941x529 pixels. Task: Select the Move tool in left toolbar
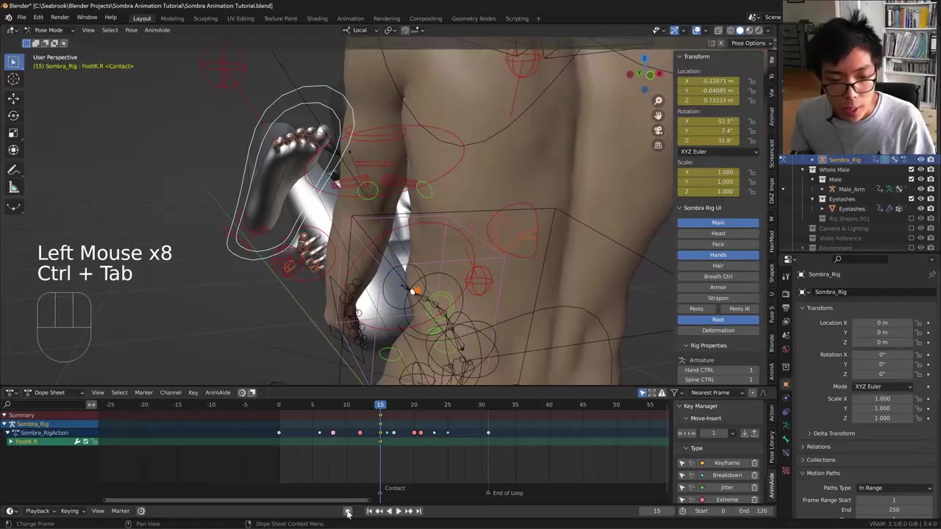point(13,98)
